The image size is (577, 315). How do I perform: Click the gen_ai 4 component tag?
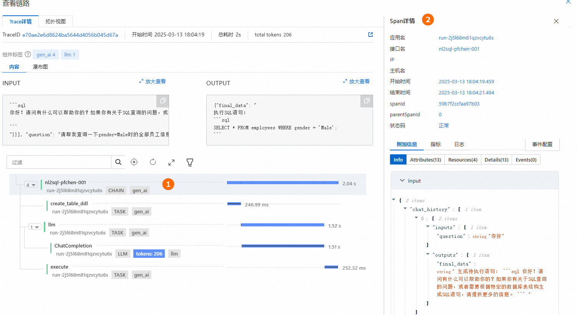pos(46,54)
